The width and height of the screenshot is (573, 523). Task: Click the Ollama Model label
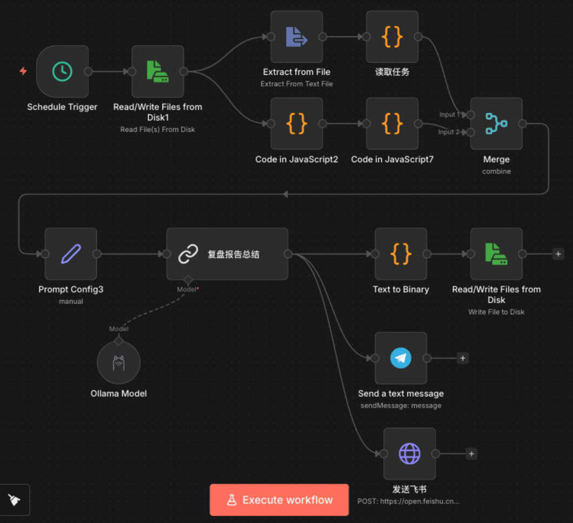click(119, 394)
